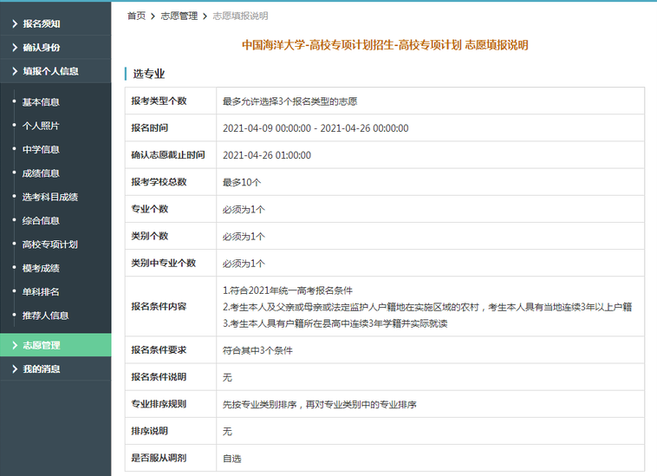Open 高校专项计划 sub-item
Viewport: 657px width, 476px height.
point(50,245)
